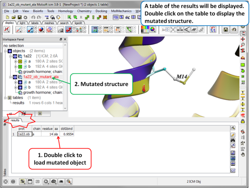Click the save project floppy icon
Image resolution: width=250 pixels, height=188 pixels.
pos(19,17)
